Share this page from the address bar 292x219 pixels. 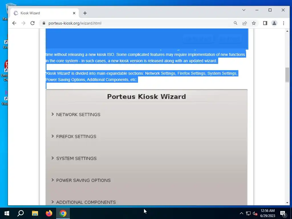click(244, 23)
